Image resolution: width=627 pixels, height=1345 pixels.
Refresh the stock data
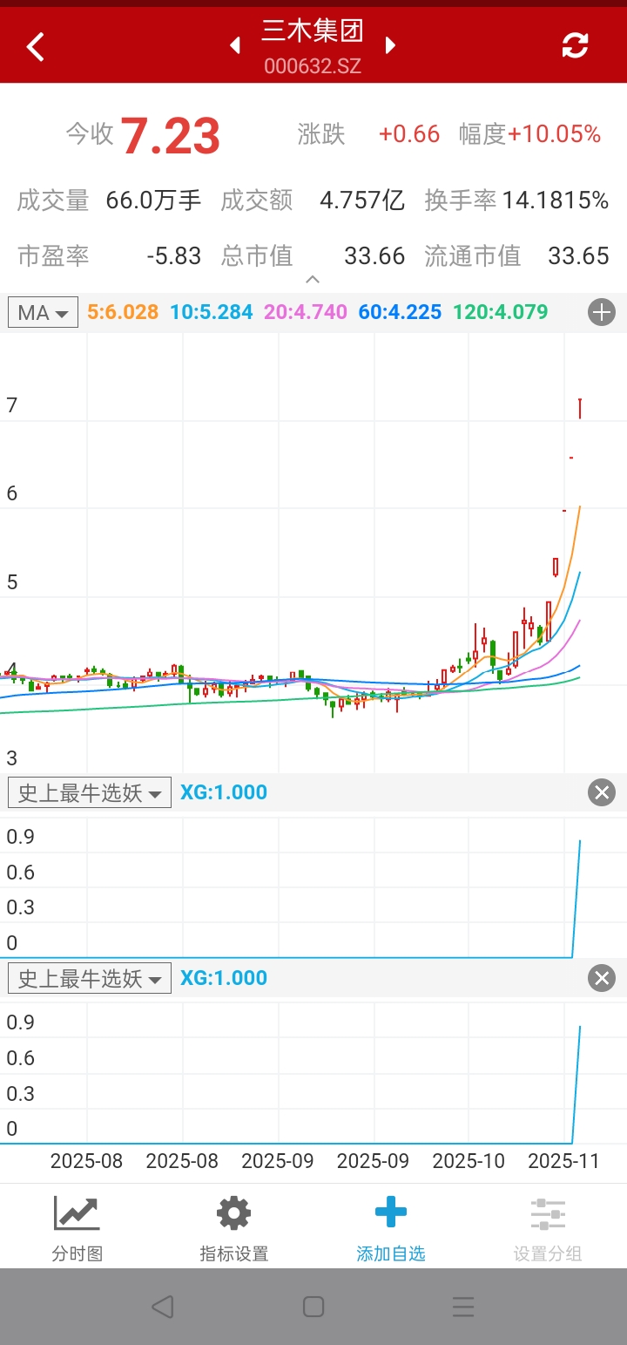click(x=575, y=45)
